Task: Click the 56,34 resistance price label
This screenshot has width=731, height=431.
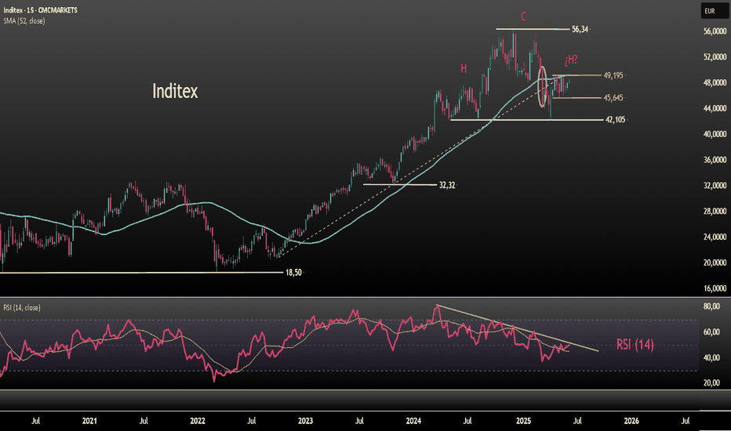Action: (x=580, y=29)
